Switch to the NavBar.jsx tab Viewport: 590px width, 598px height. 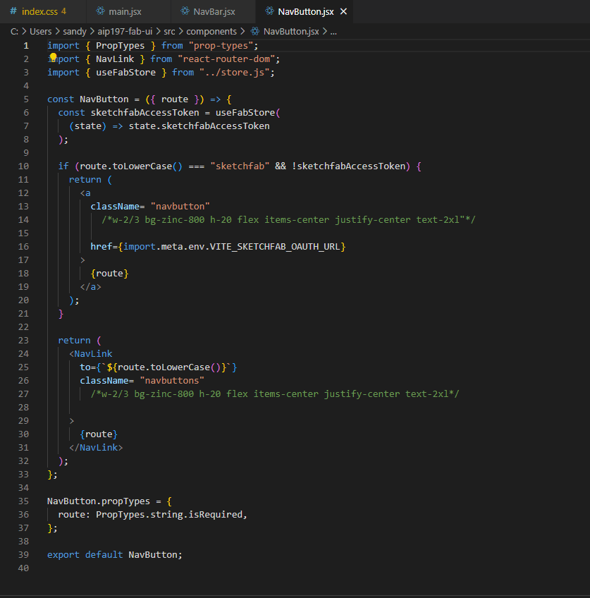coord(215,11)
